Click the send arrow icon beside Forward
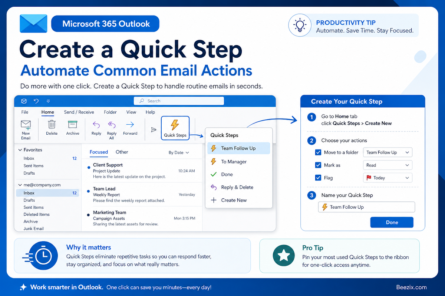 click(154, 129)
